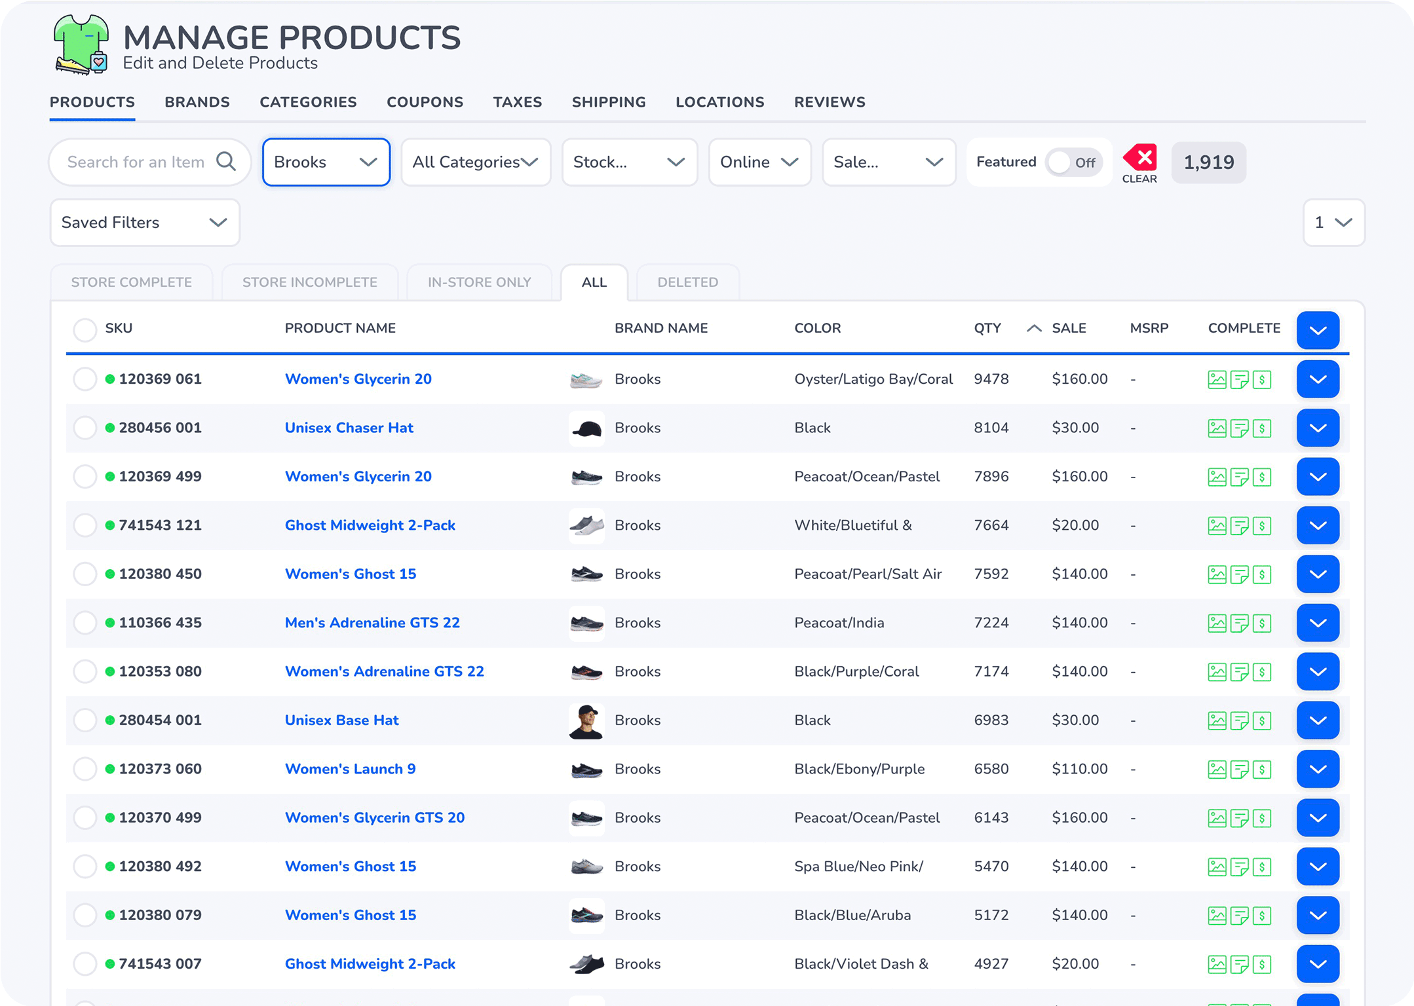Viewport: 1414px width, 1006px height.
Task: Click image icon for SKU 741543 121
Action: 1217,525
